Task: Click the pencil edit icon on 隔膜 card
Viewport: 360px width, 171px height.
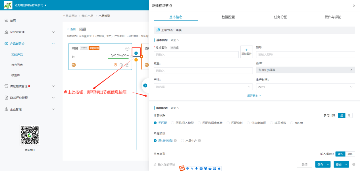Action: point(127,65)
